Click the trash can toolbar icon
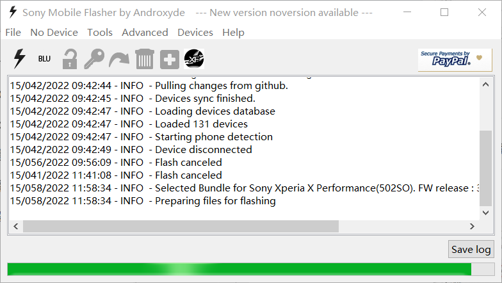502x283 pixels. tap(145, 59)
